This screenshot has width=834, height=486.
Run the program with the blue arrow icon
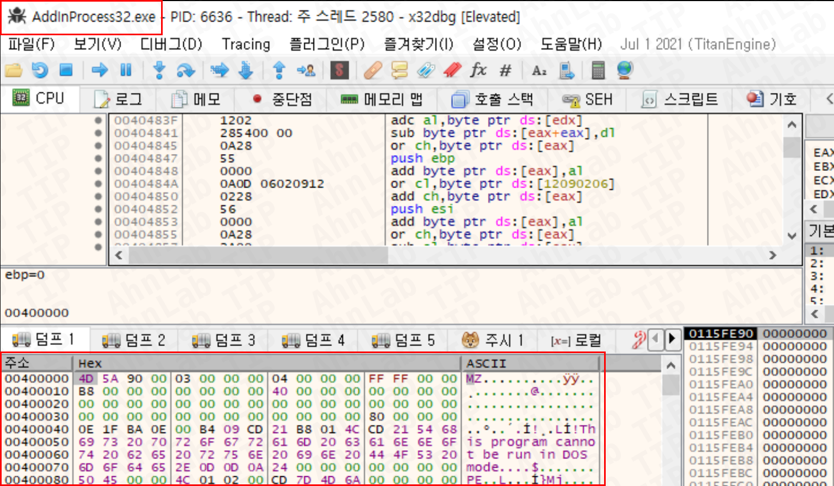(100, 70)
